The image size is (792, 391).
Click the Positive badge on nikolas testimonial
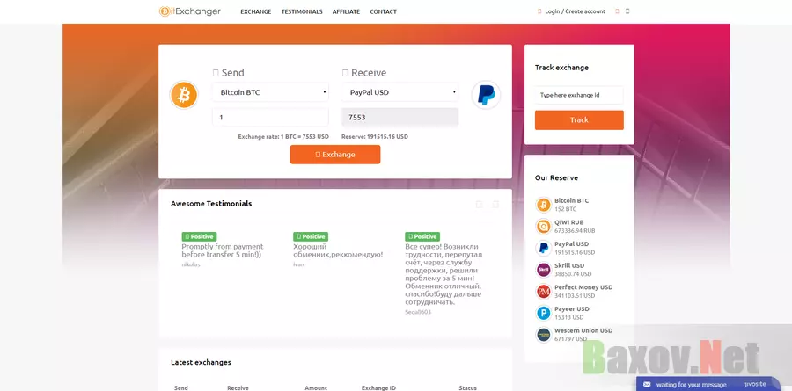click(199, 236)
